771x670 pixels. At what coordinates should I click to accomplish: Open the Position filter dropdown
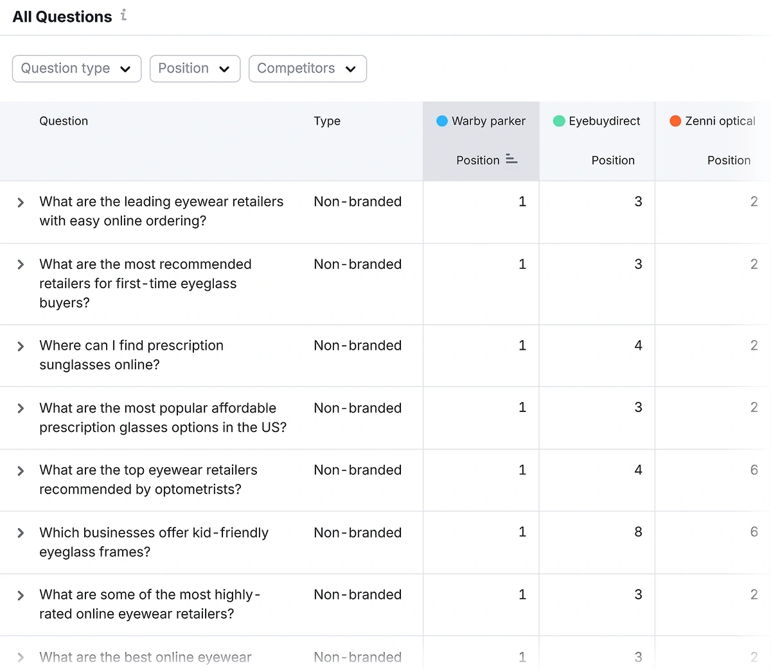click(x=195, y=69)
